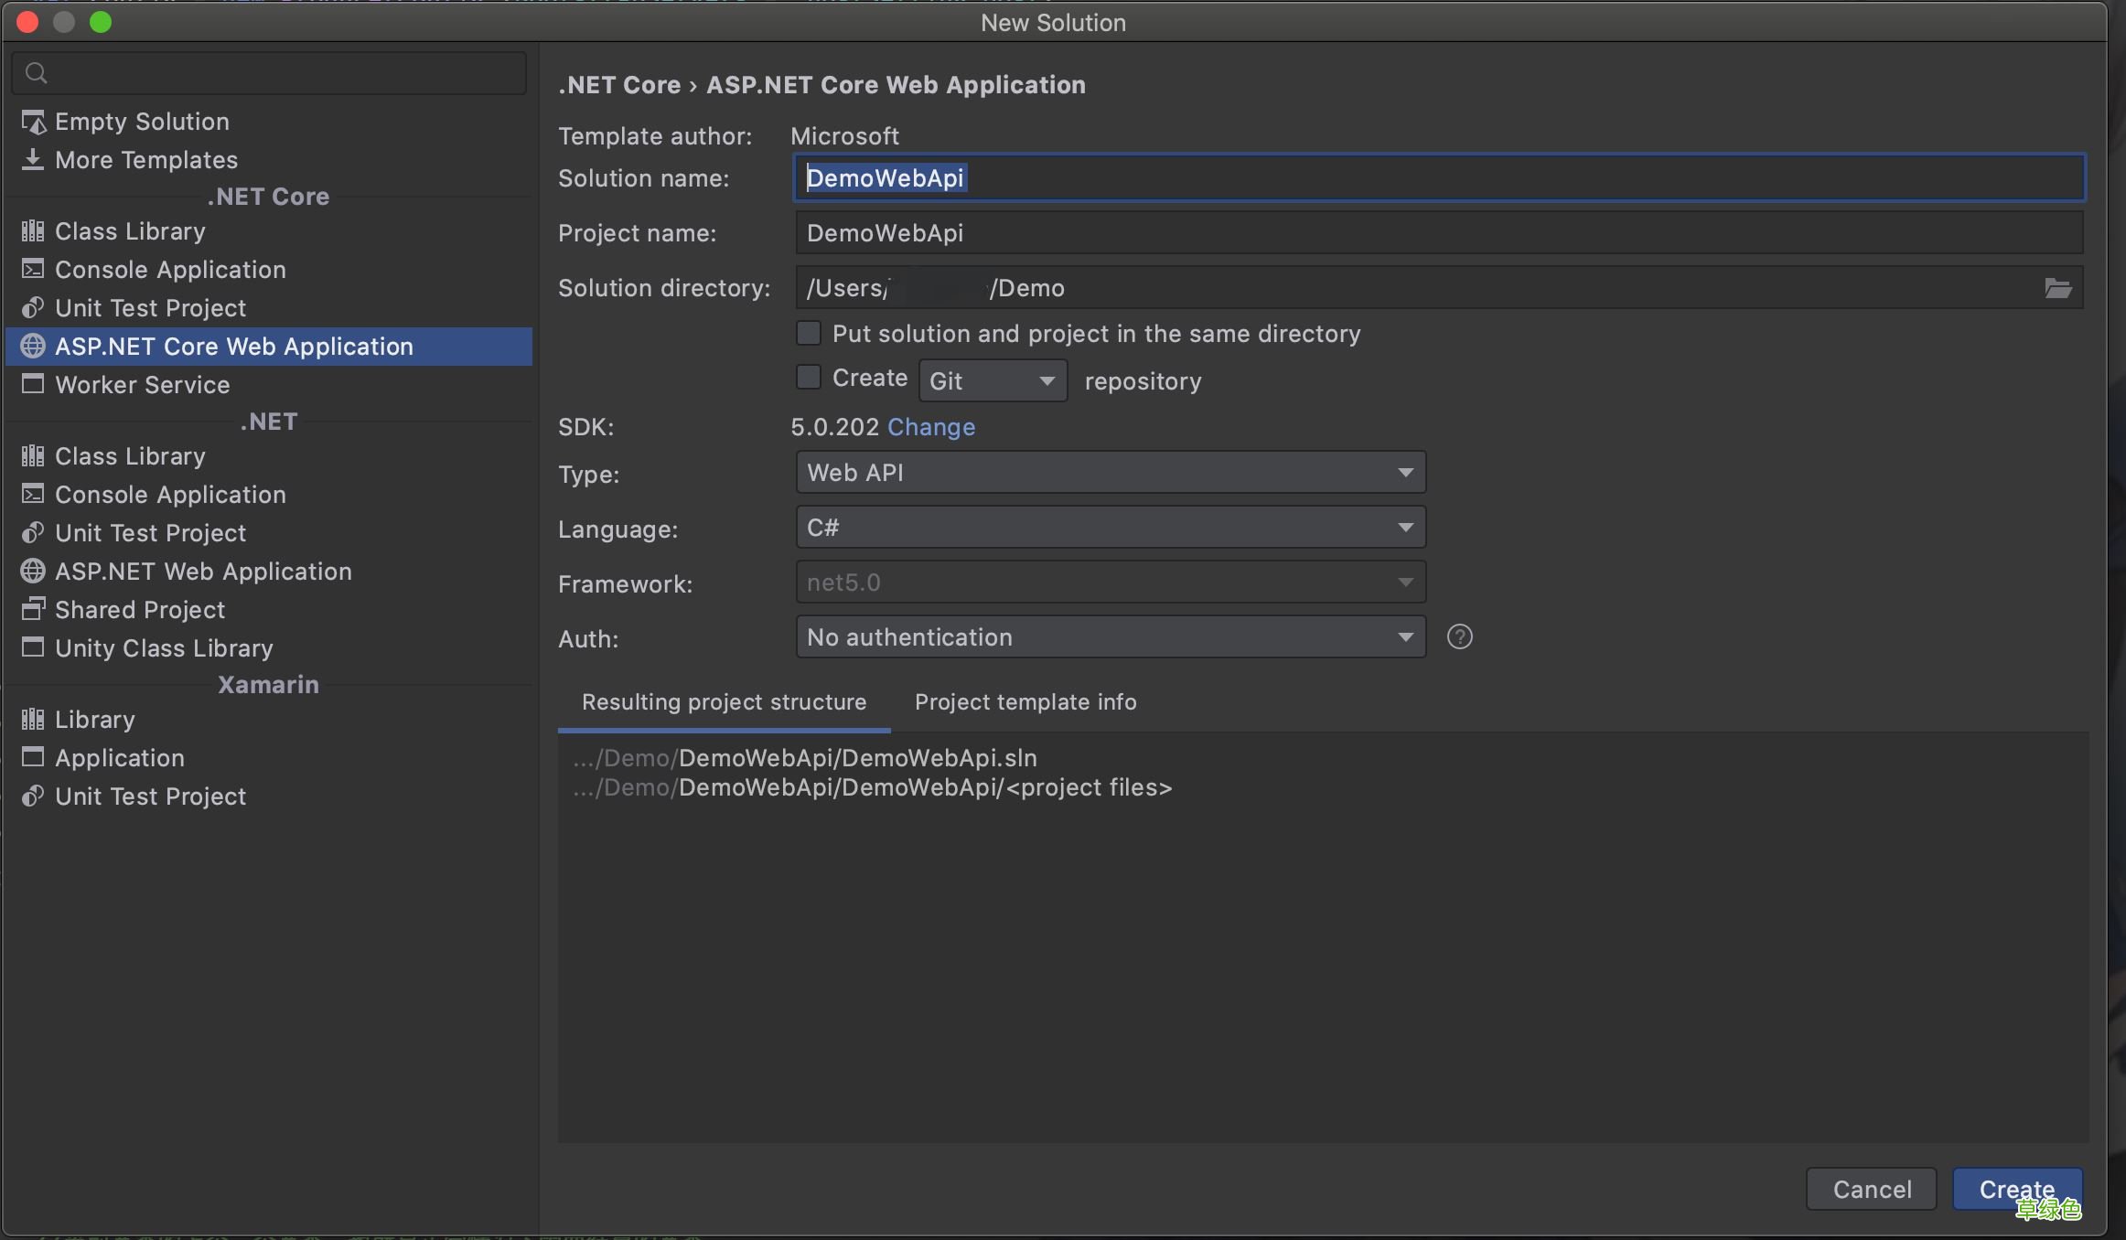Select More Templates entry
Viewport: 2126px width, 1240px height.
[269, 160]
